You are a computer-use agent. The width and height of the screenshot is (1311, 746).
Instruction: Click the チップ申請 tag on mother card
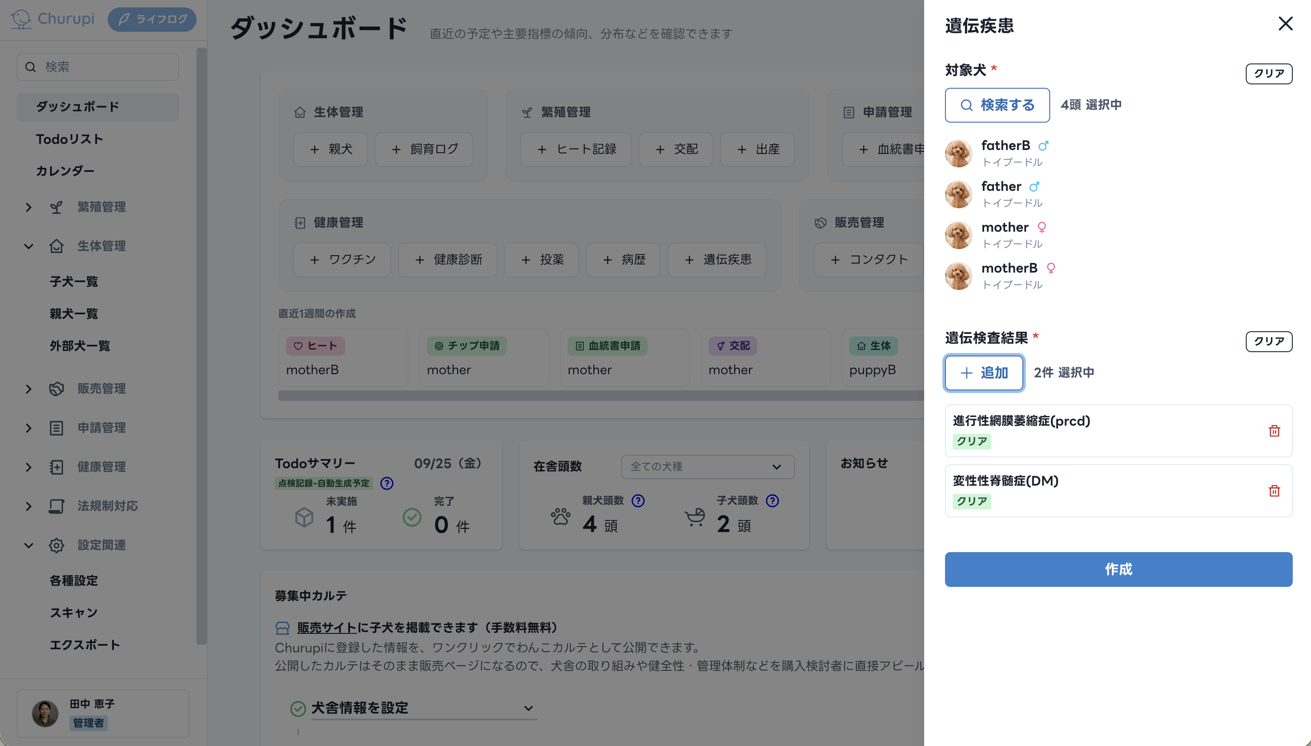pos(467,346)
